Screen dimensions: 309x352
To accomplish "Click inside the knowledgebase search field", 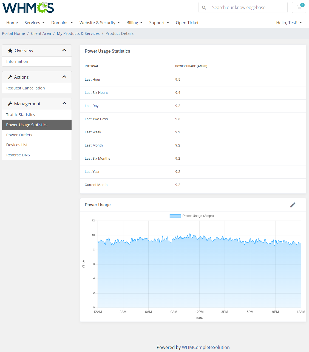I will click(244, 7).
